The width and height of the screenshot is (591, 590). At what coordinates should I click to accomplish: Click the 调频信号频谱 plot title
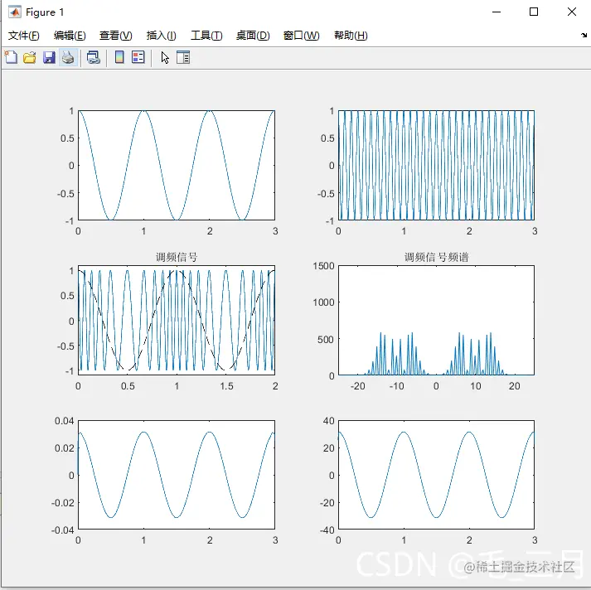[x=437, y=258]
